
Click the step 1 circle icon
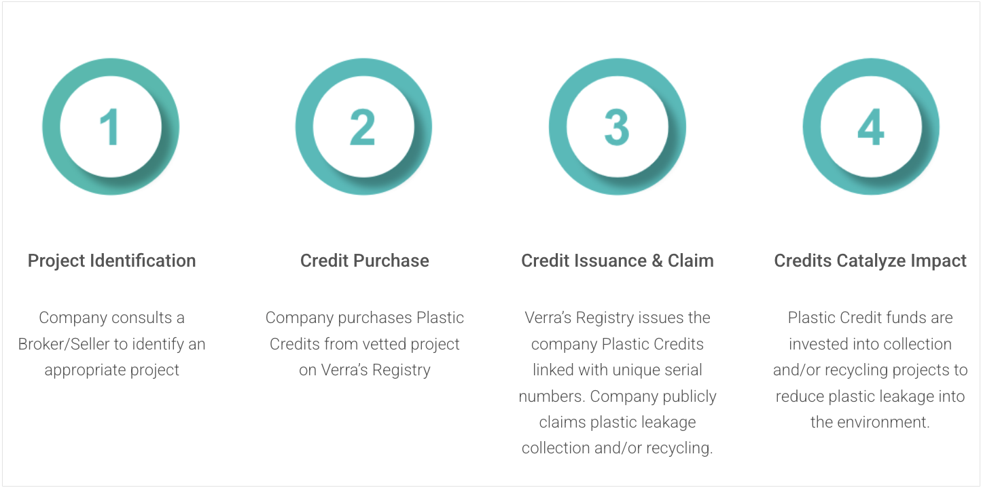pos(111,127)
